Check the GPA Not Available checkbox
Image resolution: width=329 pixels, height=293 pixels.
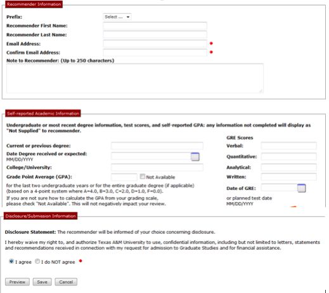[x=143, y=176]
